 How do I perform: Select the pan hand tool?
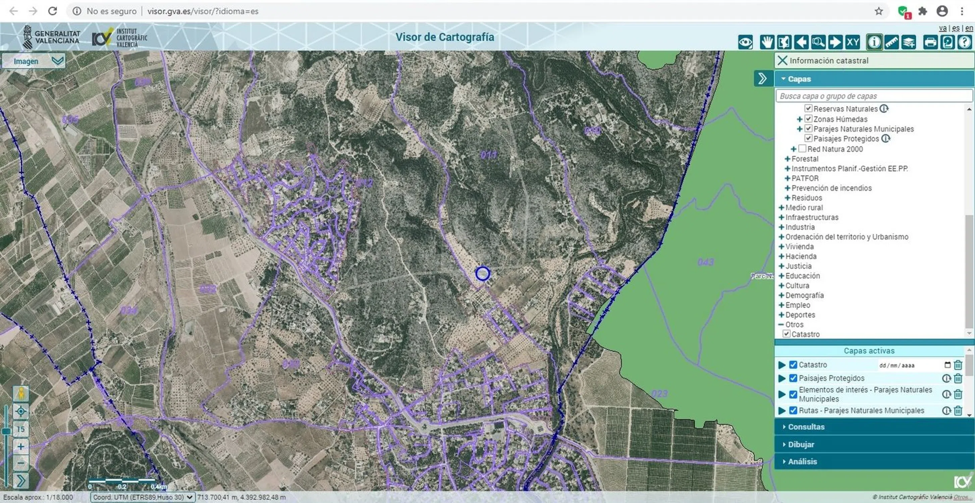(766, 42)
